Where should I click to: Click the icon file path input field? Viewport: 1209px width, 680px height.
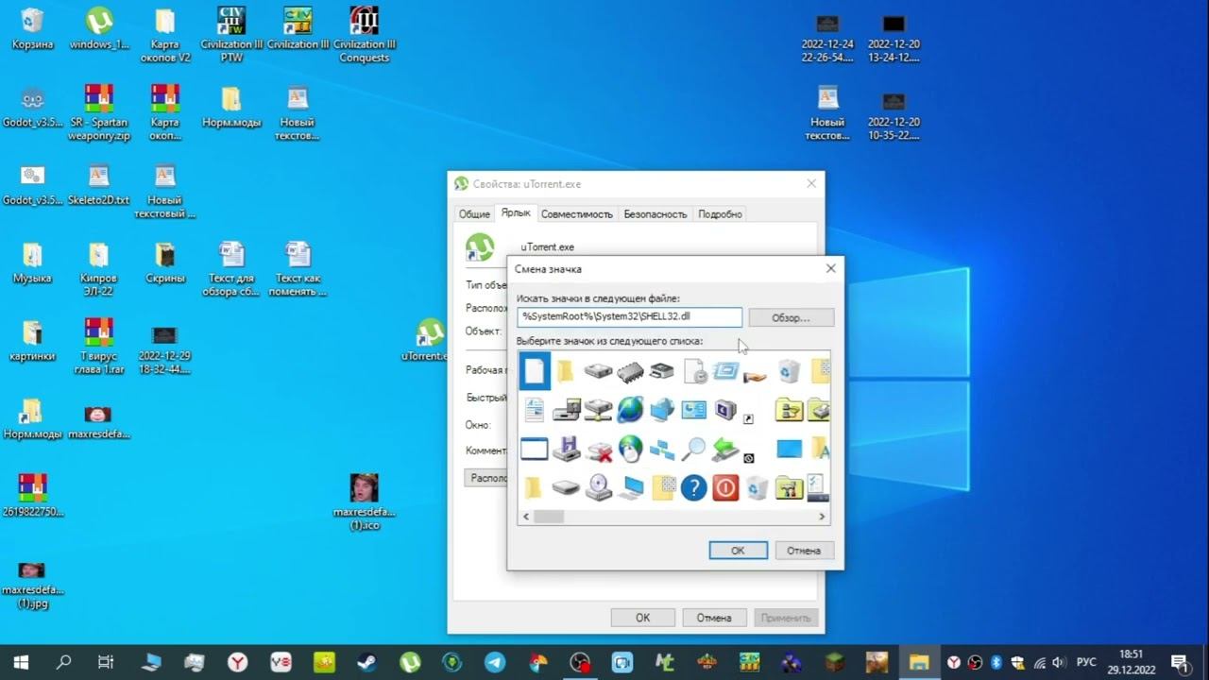pyautogui.click(x=629, y=317)
